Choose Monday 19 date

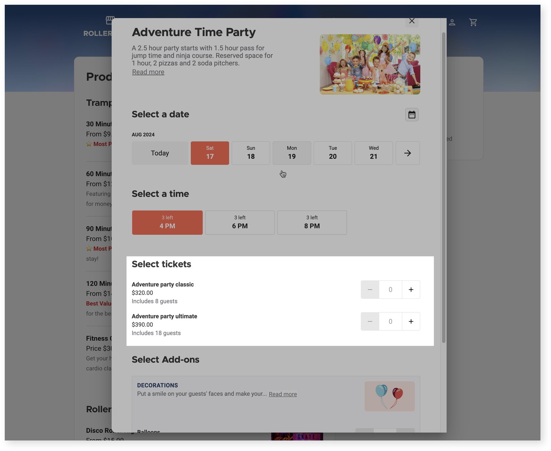292,153
